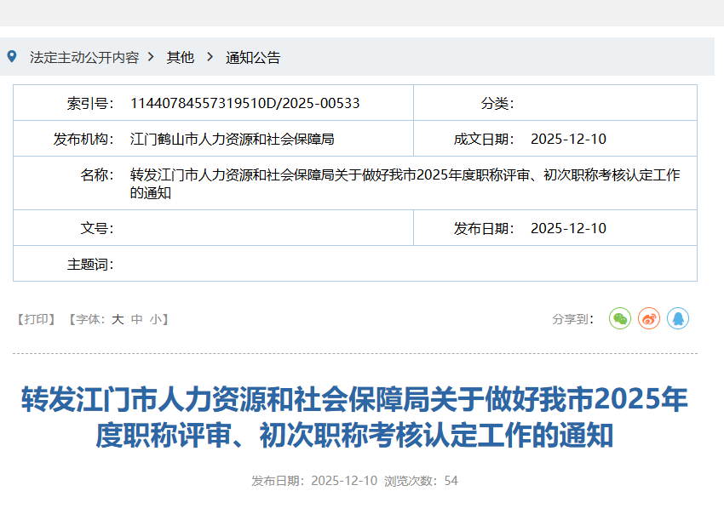Navigate to 其他 in the breadcrumb
This screenshot has width=724, height=514.
(x=181, y=57)
